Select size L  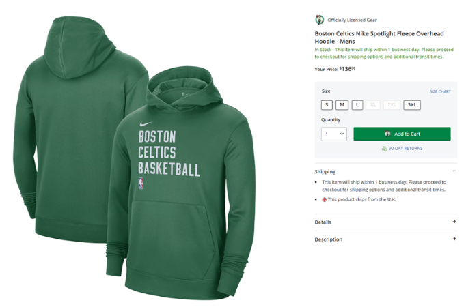(357, 104)
